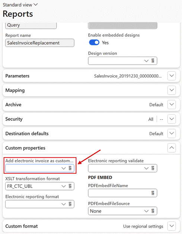Viewport: 182px width, 234px height.
Task: Expand the Parameters section
Action: pos(172,76)
